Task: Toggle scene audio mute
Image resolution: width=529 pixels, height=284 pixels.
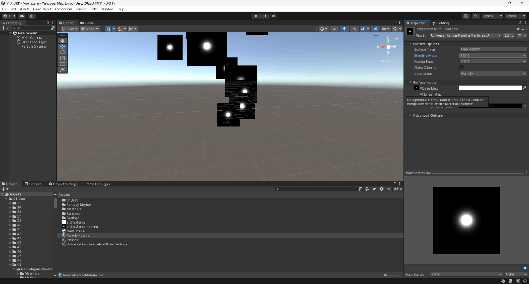Action: [354, 29]
